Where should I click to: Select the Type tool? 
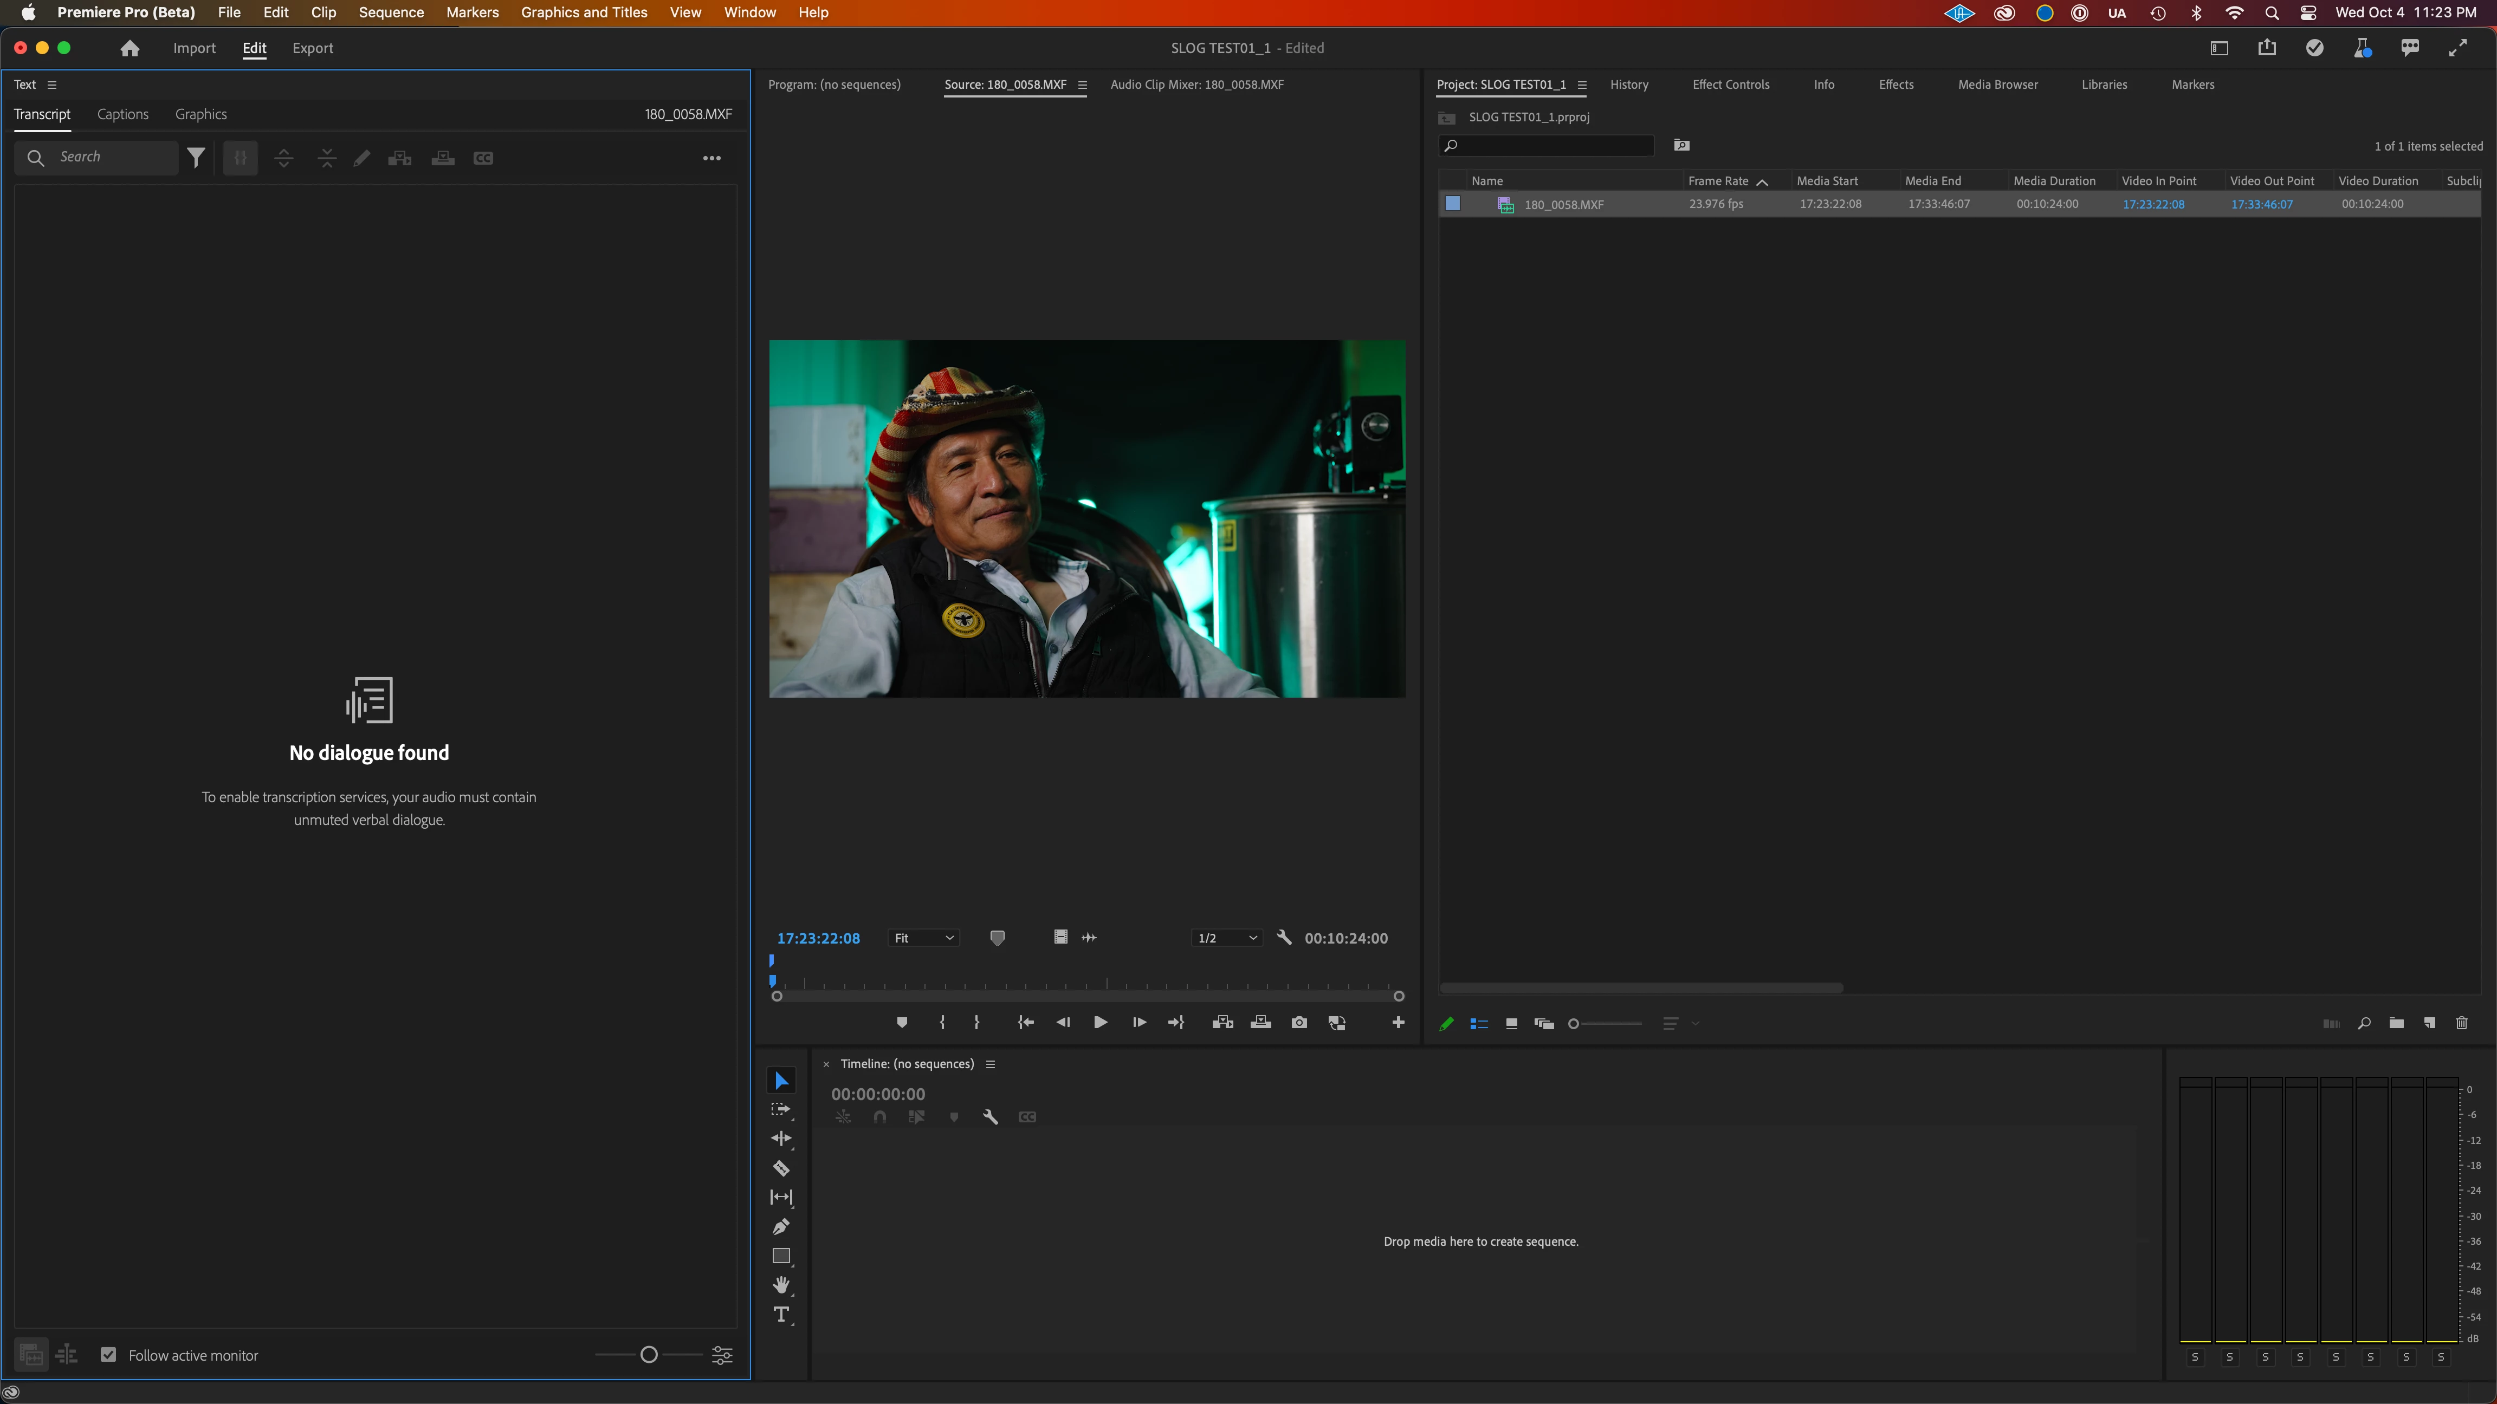(781, 1315)
